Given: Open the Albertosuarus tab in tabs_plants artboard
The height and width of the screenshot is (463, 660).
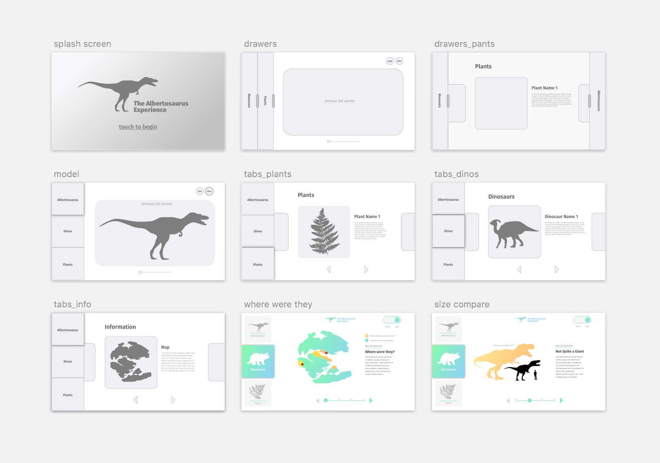Looking at the screenshot, I should pyautogui.click(x=258, y=199).
